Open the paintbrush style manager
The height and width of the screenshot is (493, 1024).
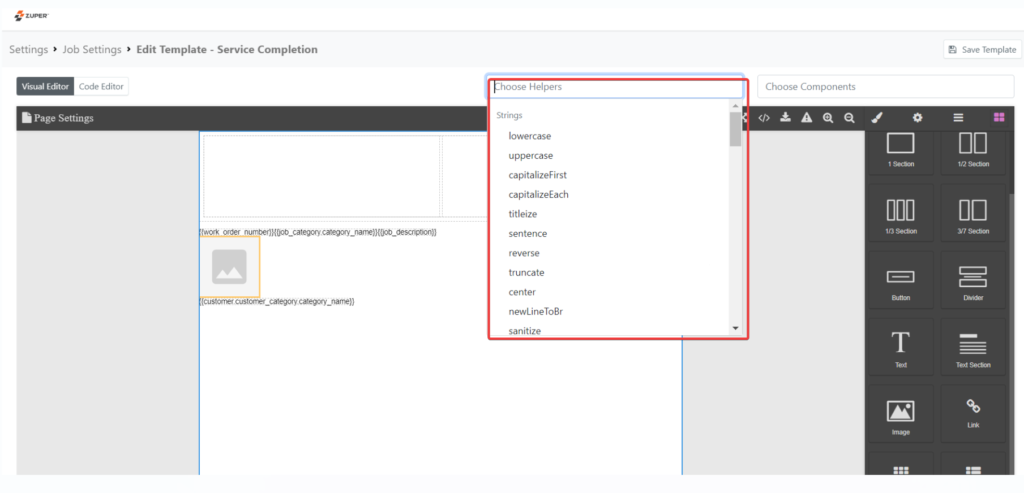(877, 118)
